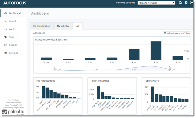Click the Tags icon in sidebar
This screenshot has width=196, height=118.
pyautogui.click(x=6, y=37)
